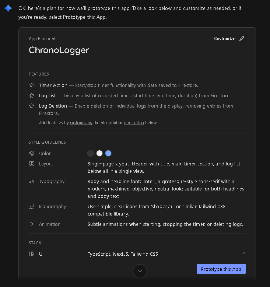270x287 pixels.
Task: Click the star icon beside Log List
Action: pyautogui.click(x=32, y=95)
